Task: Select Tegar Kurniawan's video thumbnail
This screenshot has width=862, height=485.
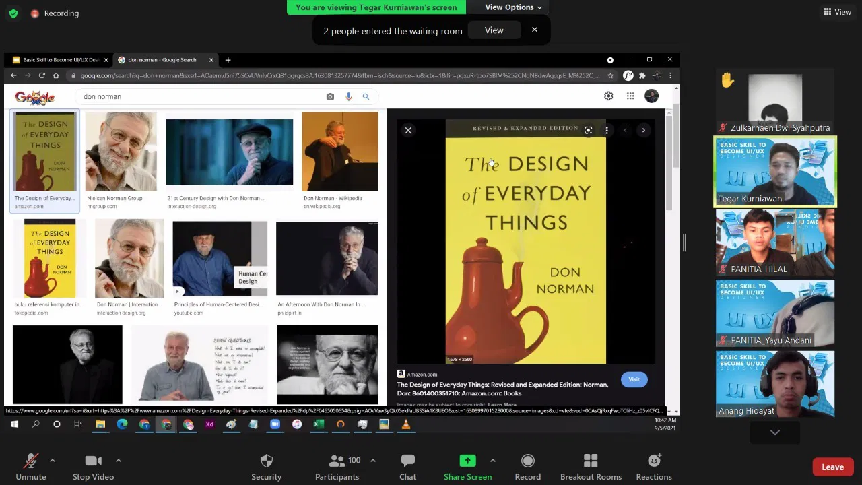Action: pyautogui.click(x=775, y=172)
